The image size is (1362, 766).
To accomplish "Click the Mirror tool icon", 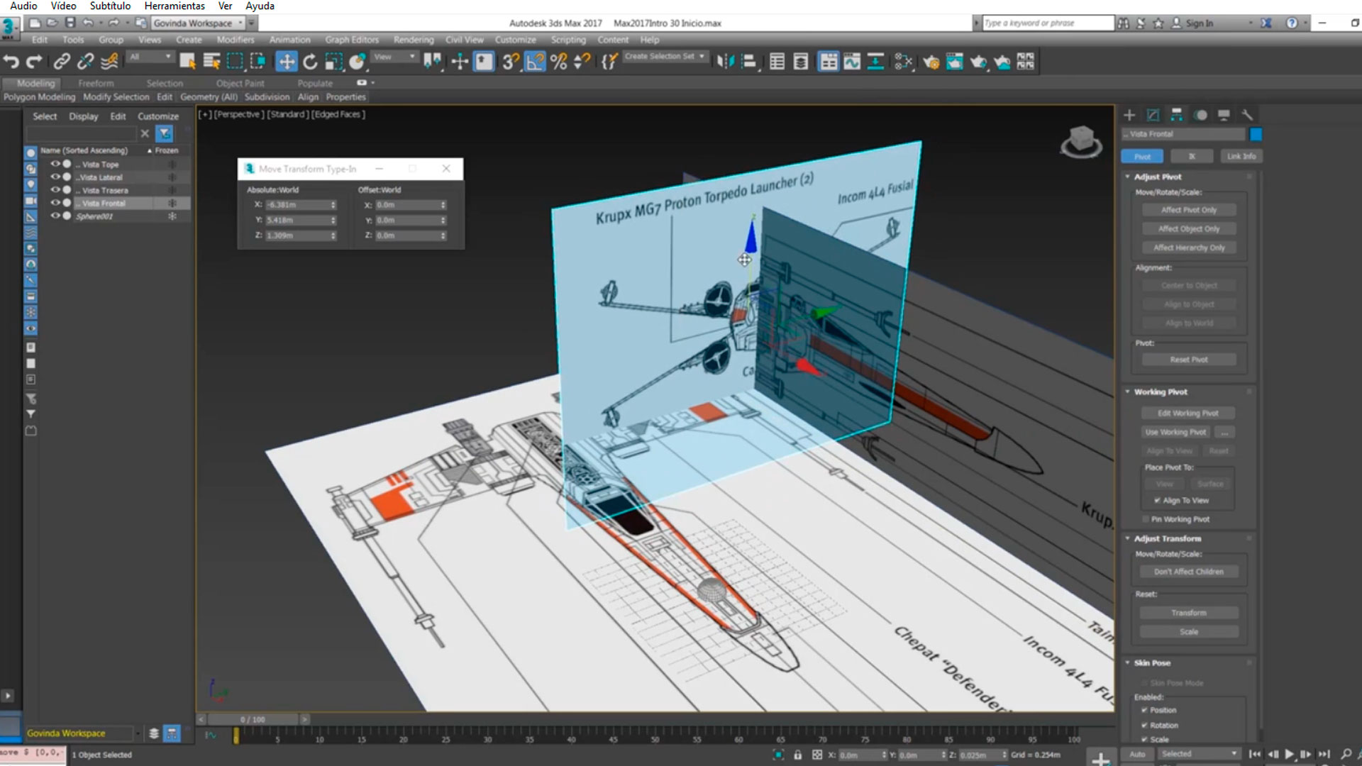I will click(724, 62).
